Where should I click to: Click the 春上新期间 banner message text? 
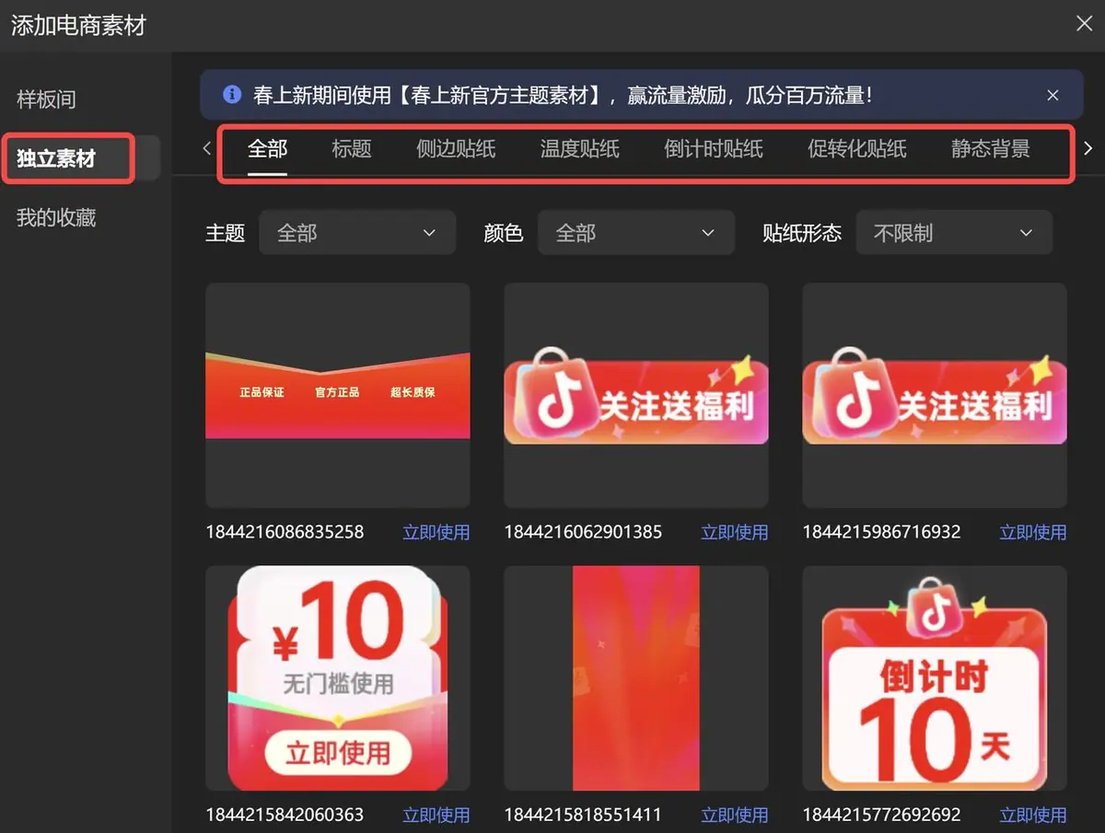[563, 95]
